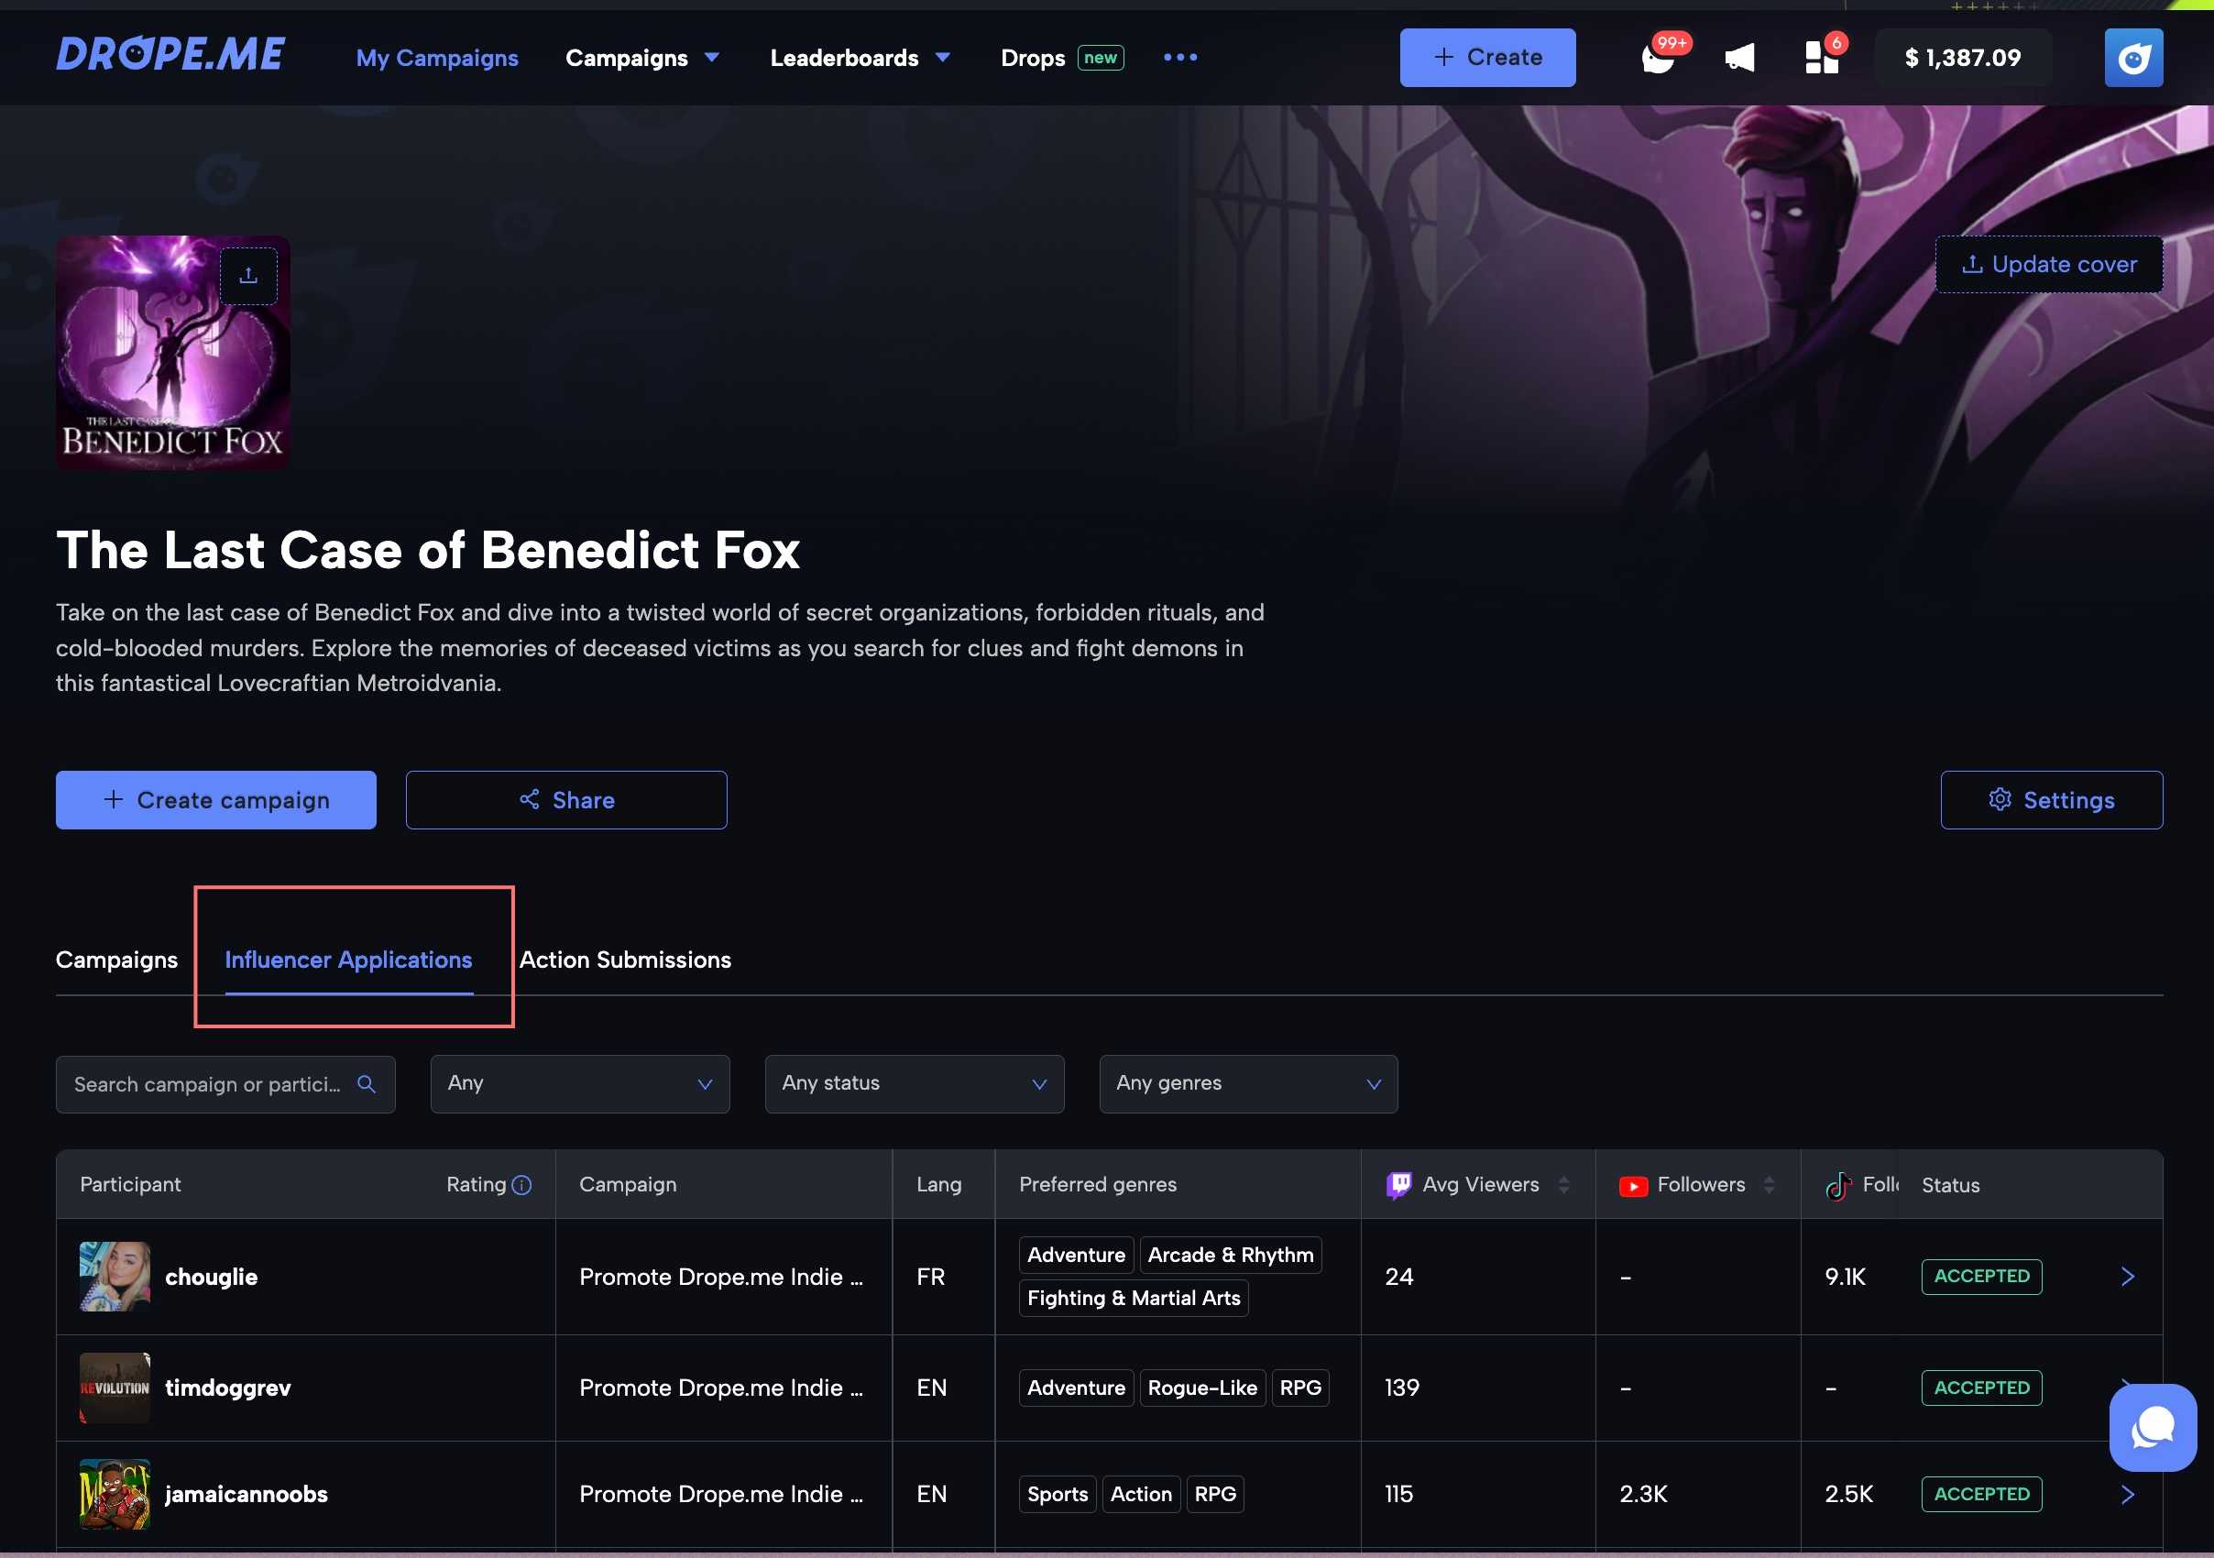Open timdoggrev avatar picture
The height and width of the screenshot is (1558, 2214).
(x=115, y=1388)
